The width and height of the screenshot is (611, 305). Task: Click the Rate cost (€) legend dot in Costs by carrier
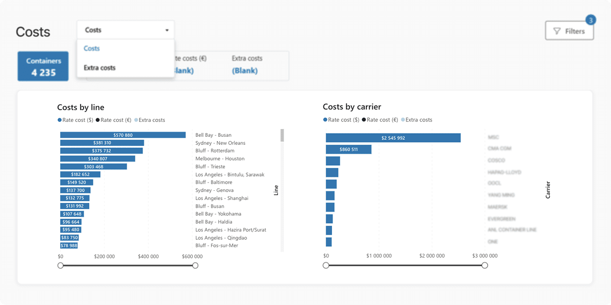coord(364,120)
